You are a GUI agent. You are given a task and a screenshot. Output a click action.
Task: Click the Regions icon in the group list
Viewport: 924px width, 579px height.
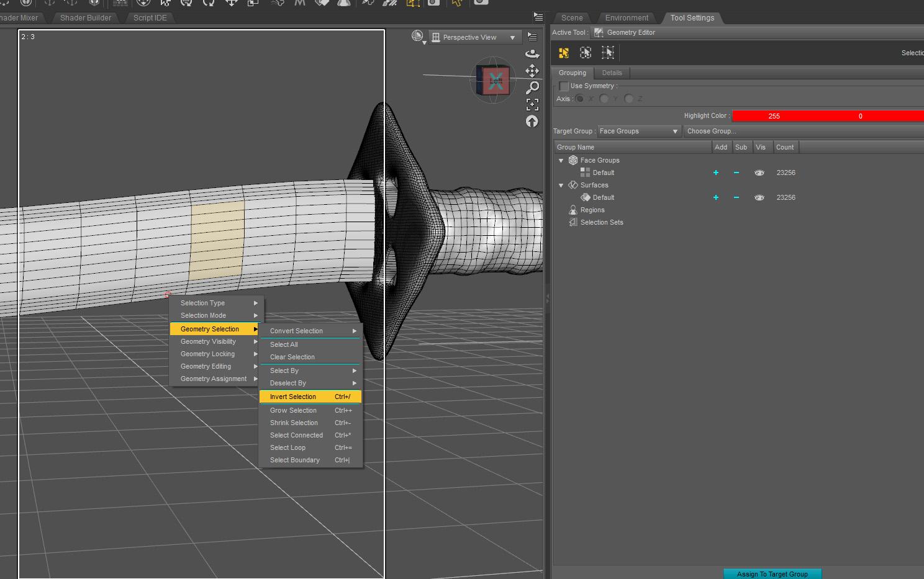click(573, 210)
